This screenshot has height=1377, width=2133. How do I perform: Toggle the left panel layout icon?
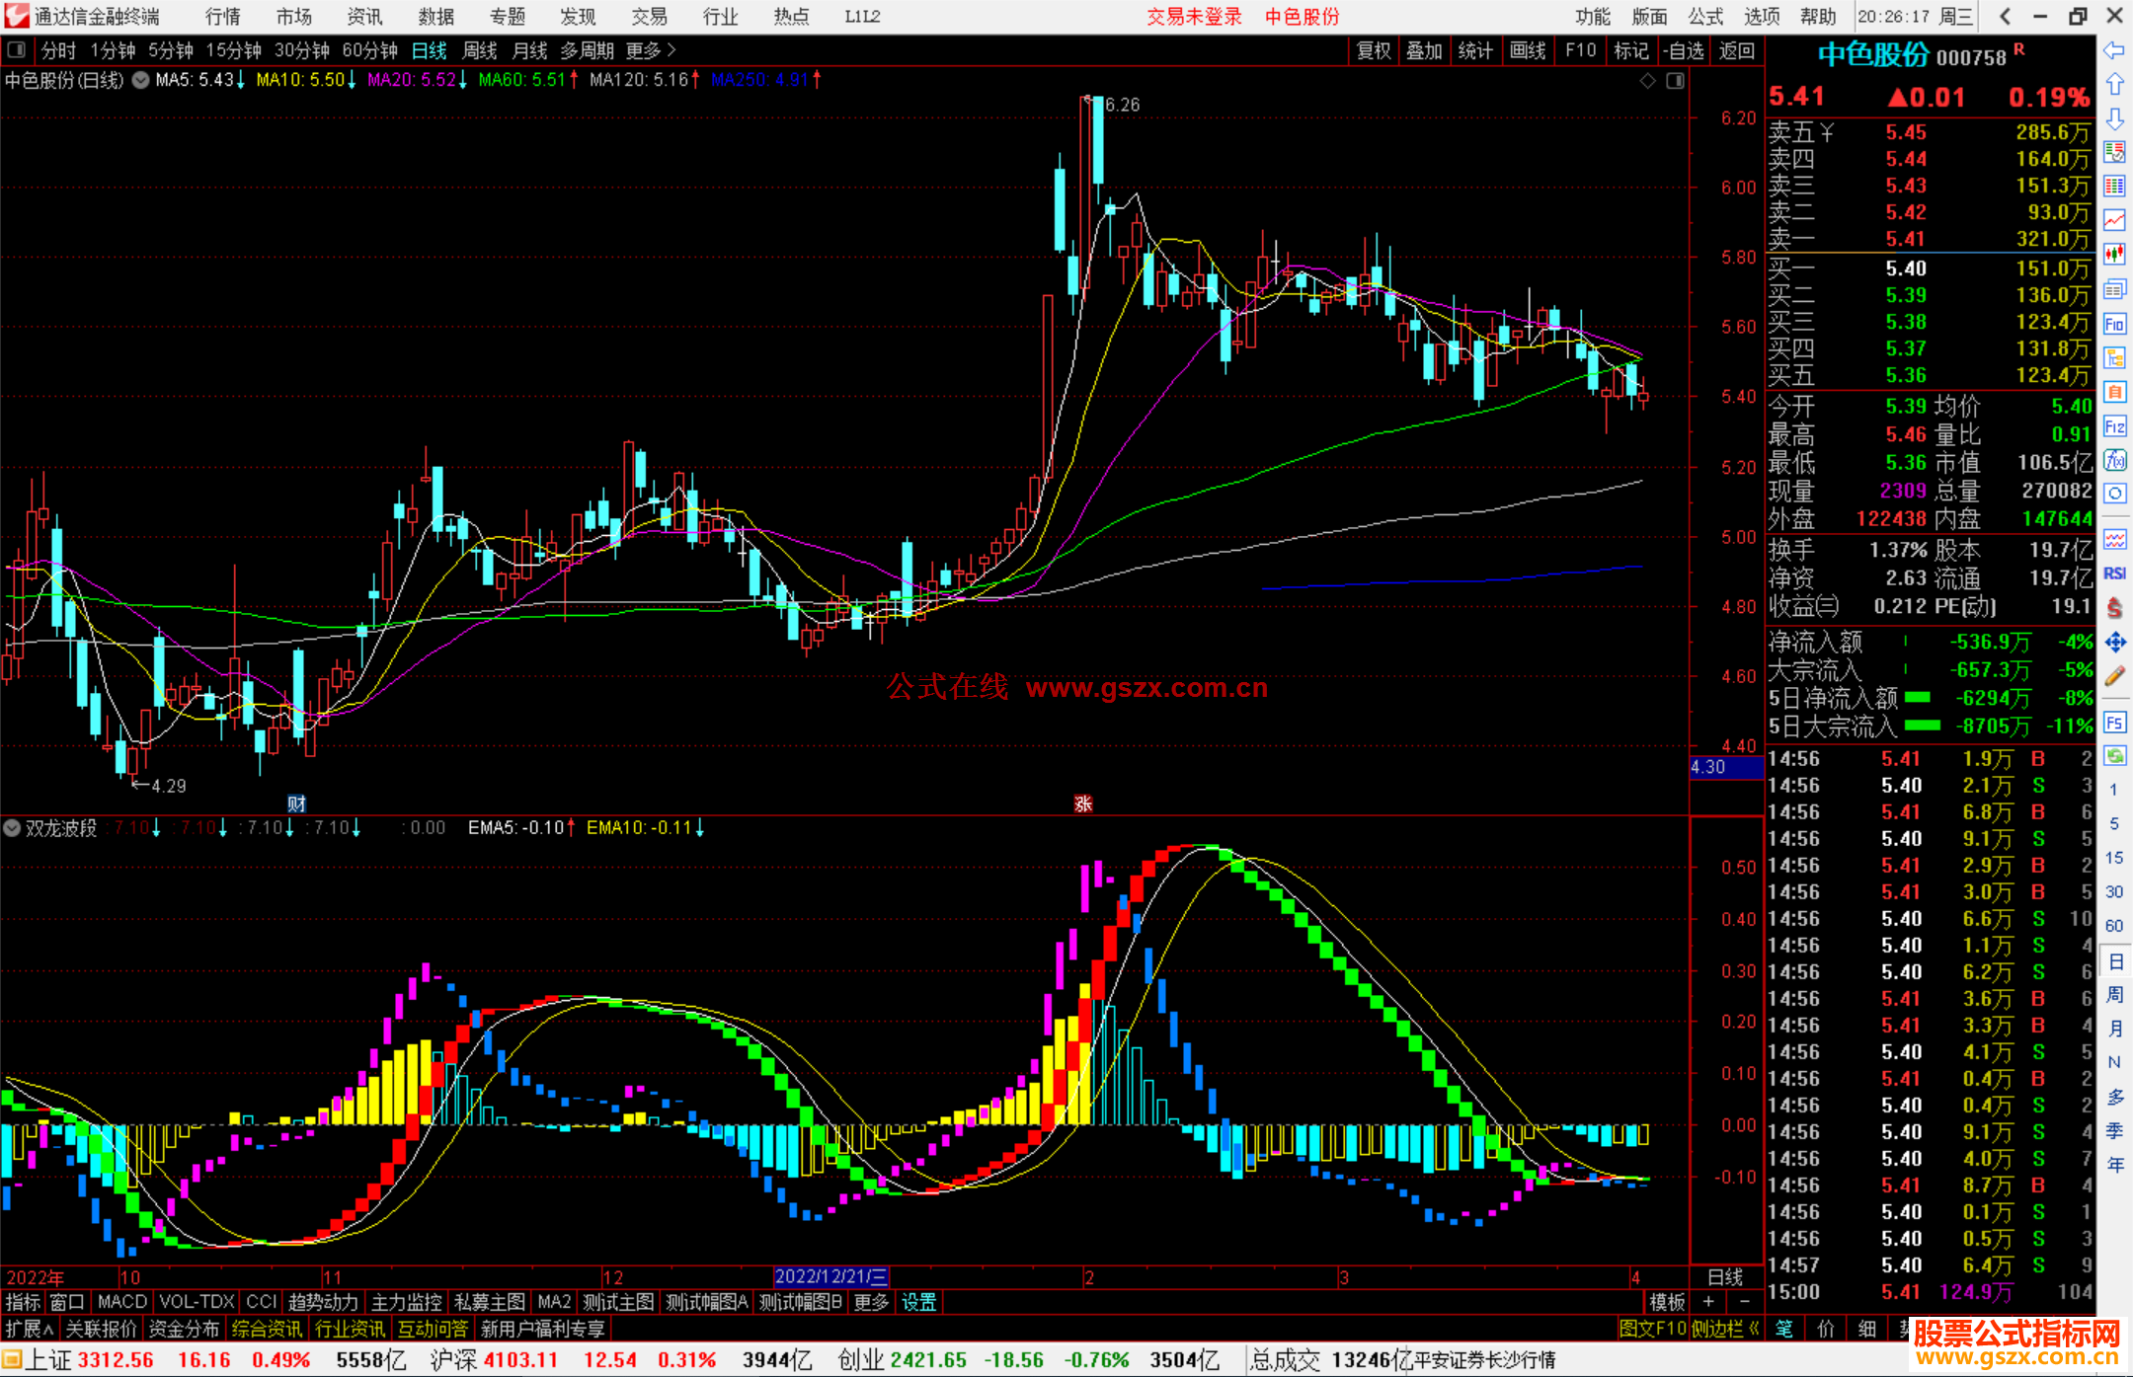[17, 49]
